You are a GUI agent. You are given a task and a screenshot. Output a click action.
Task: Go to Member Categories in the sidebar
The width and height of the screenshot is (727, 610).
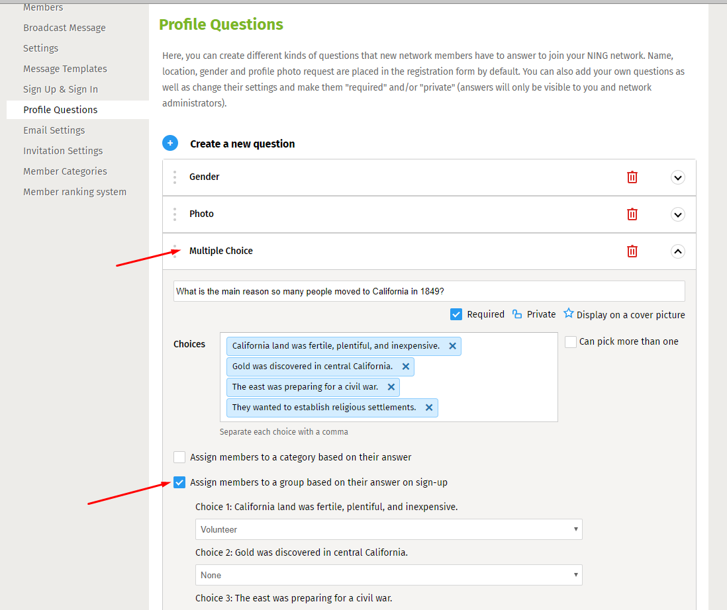click(65, 171)
